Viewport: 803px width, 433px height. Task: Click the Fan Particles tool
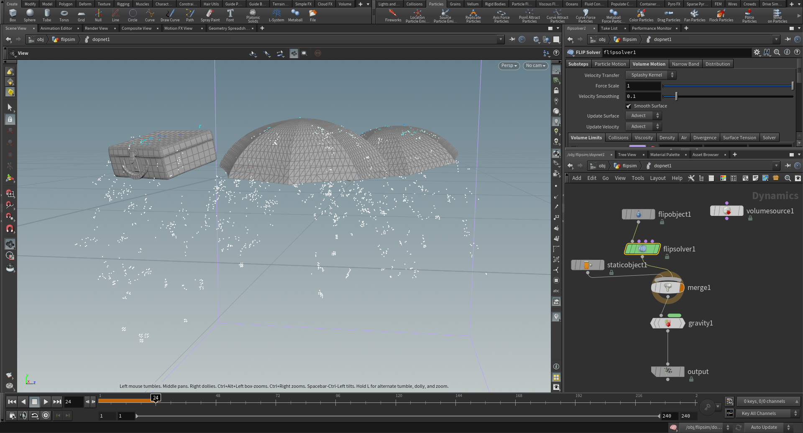pos(695,15)
